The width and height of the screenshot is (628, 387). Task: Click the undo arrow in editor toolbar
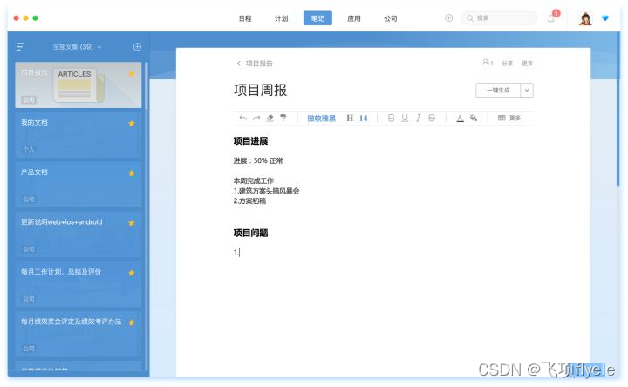pyautogui.click(x=242, y=118)
